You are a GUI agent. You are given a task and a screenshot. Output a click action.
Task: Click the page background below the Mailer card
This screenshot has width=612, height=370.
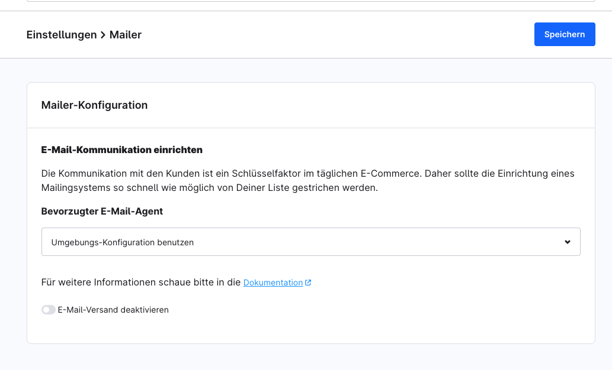[x=310, y=357]
